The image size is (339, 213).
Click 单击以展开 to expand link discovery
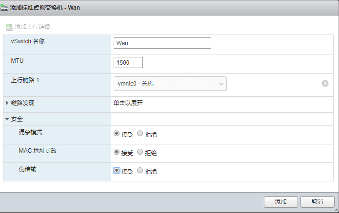coord(128,103)
